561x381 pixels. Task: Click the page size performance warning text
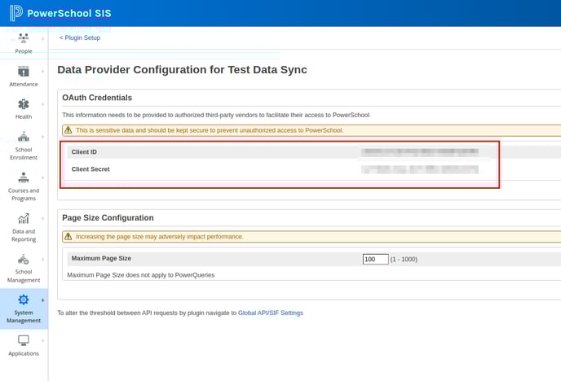click(x=160, y=237)
